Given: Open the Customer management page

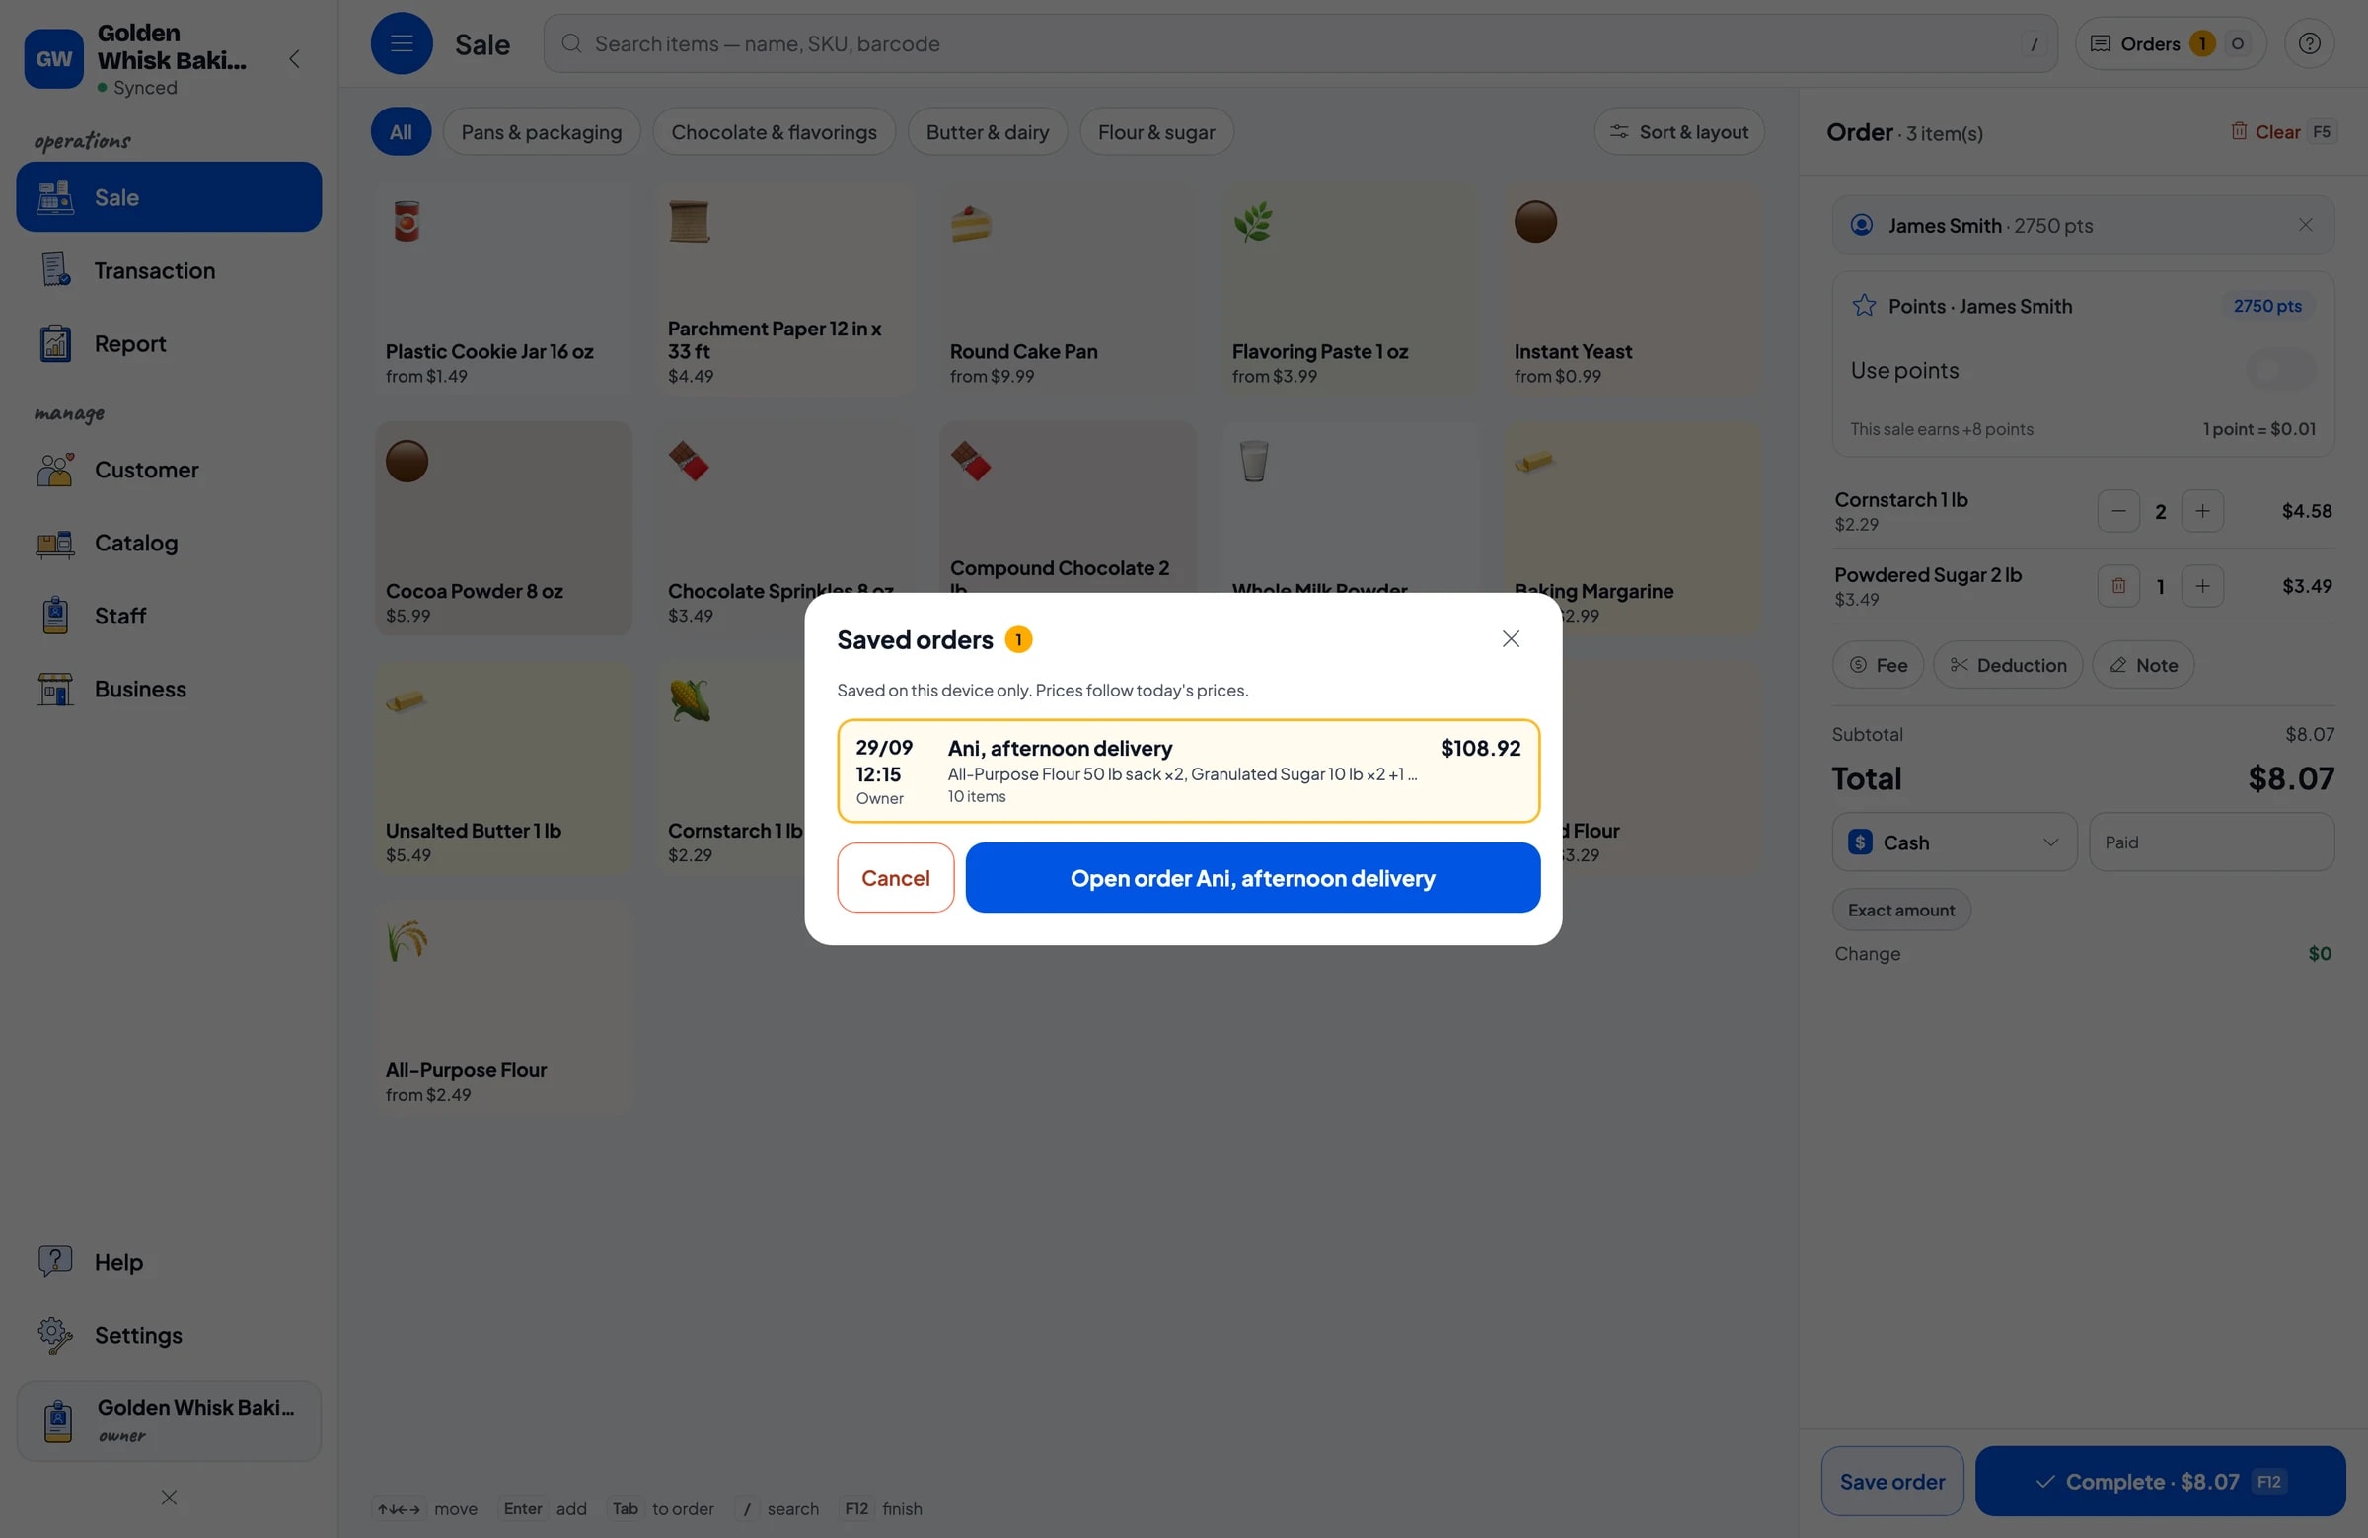Looking at the screenshot, I should 168,470.
